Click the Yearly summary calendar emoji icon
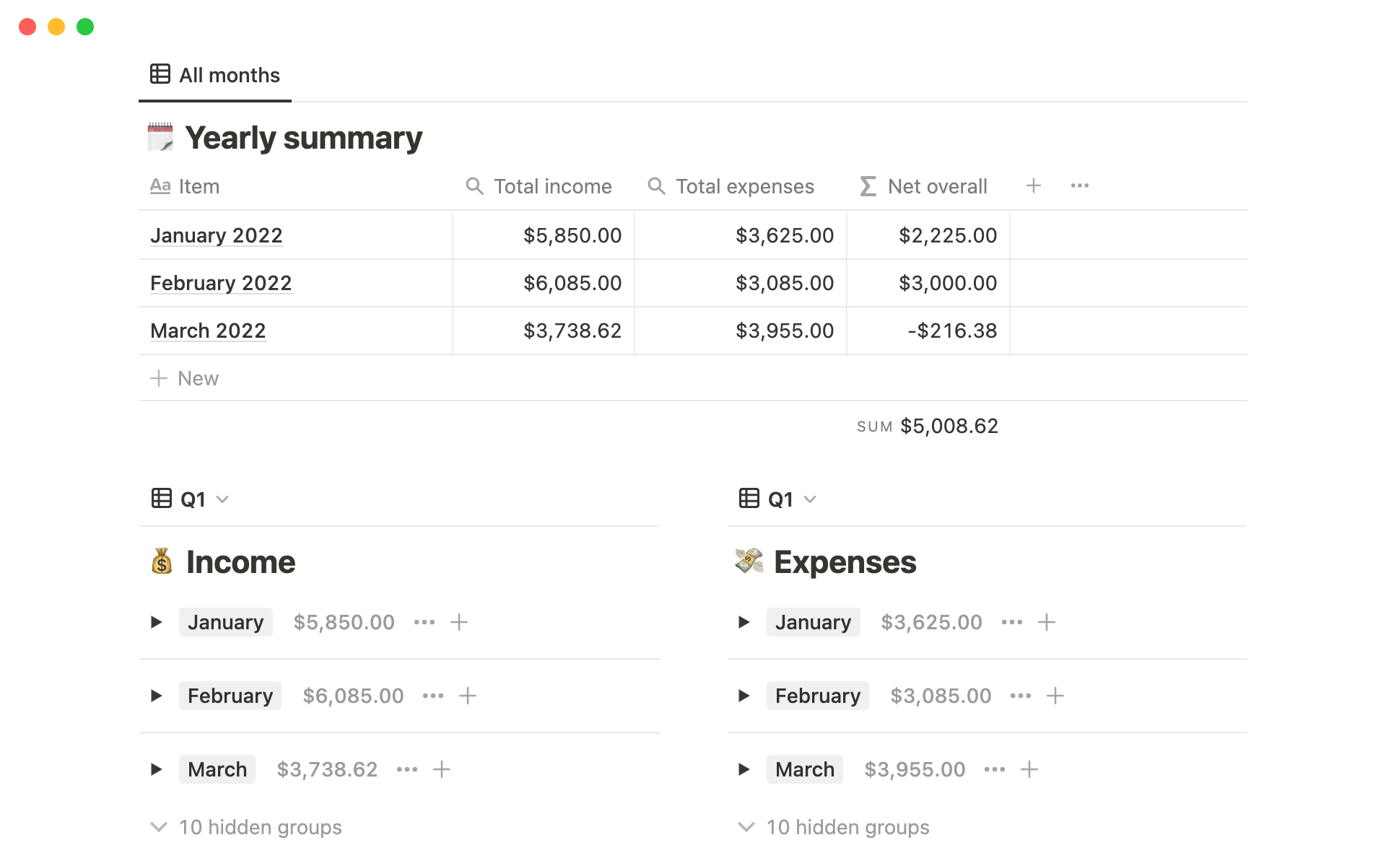The height and width of the screenshot is (866, 1386). (x=160, y=137)
